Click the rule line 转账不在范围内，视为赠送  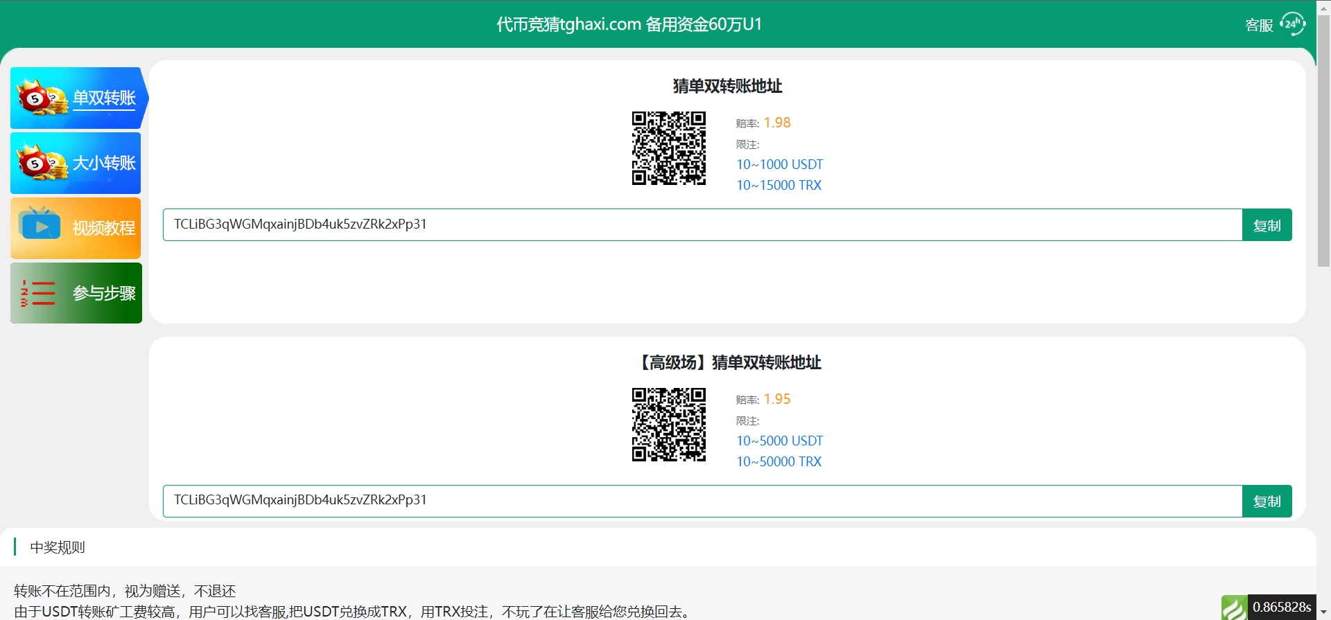tap(125, 591)
